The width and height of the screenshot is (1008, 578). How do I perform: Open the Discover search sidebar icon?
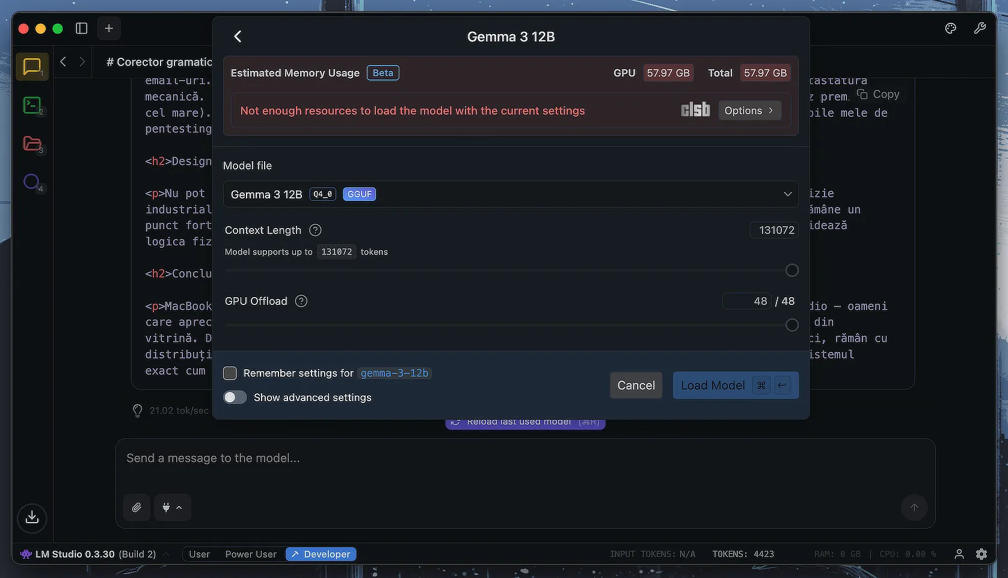pos(32,182)
